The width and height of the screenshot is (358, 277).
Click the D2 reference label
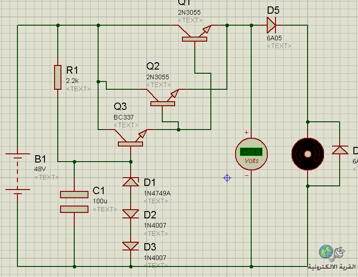tap(150, 215)
